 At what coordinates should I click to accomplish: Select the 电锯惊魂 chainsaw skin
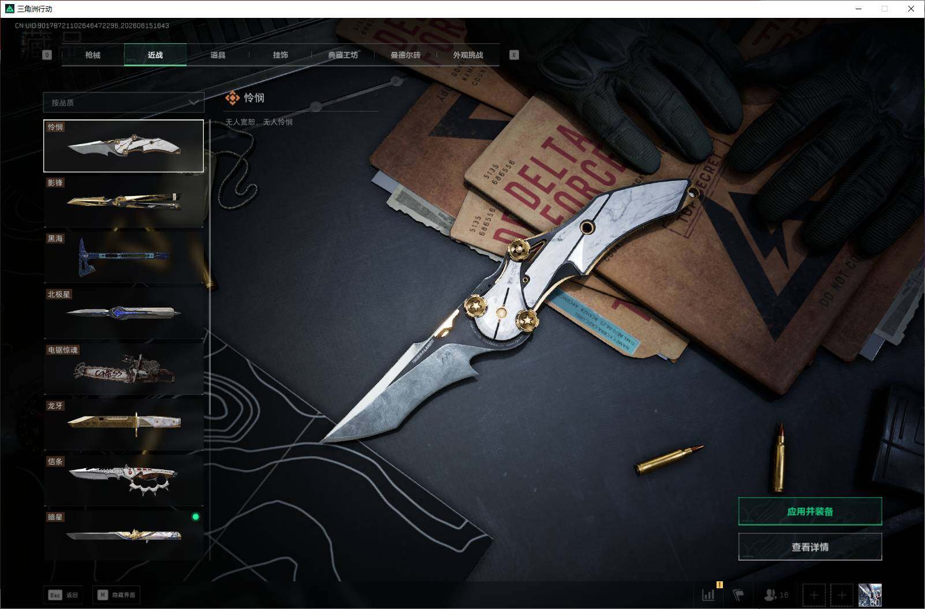click(x=124, y=369)
